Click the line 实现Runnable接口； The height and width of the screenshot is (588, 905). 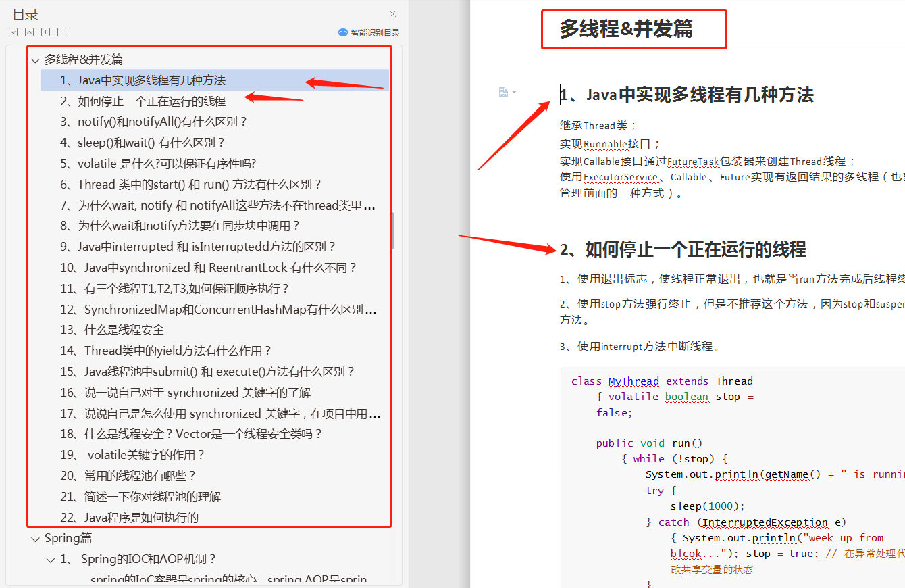click(x=610, y=144)
